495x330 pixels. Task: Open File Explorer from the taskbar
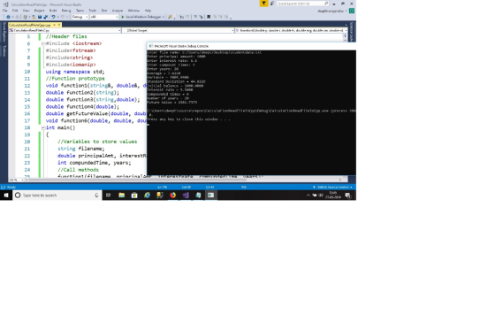[x=122, y=196]
